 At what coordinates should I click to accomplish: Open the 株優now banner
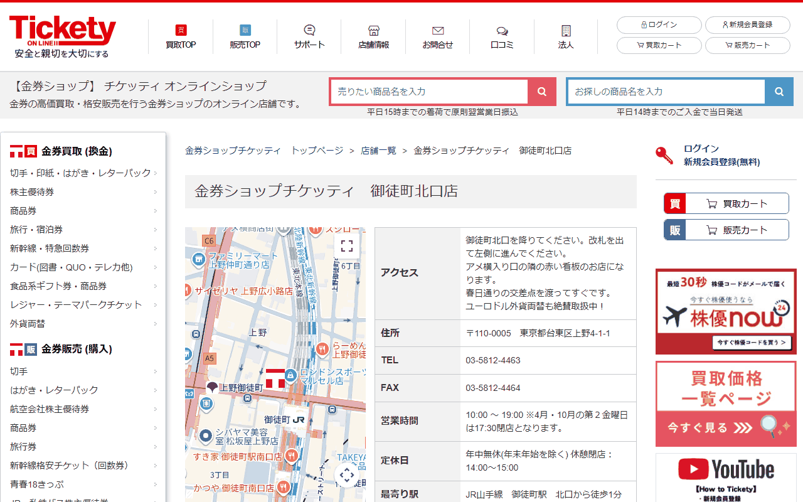tap(726, 312)
